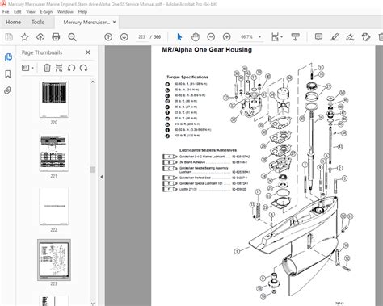Select page 220 thumbnail
The width and height of the screenshot is (383, 306).
(x=54, y=99)
